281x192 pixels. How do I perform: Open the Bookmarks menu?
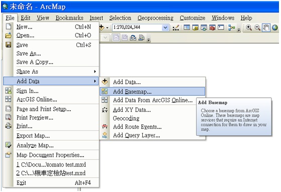69,18
